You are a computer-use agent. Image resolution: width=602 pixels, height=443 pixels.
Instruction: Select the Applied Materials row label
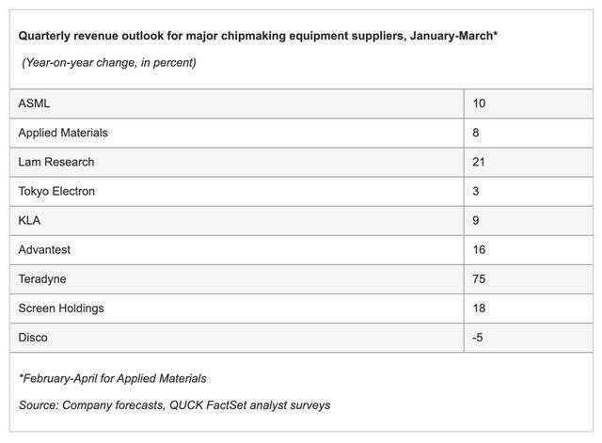(62, 133)
